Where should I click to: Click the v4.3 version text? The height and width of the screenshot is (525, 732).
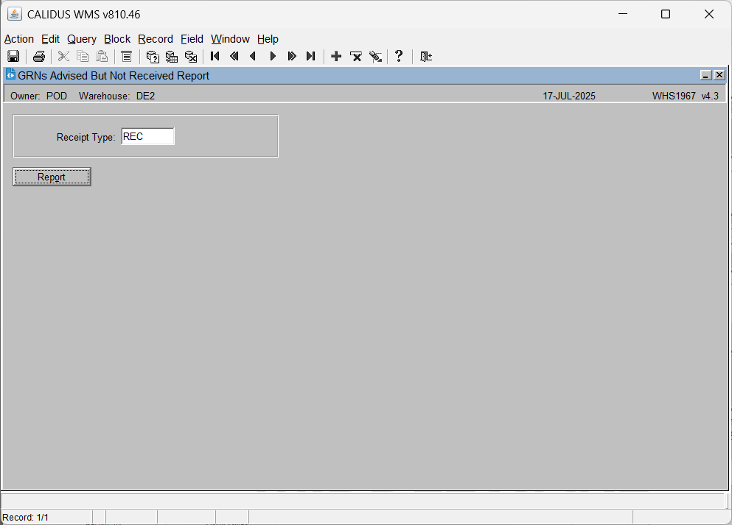click(710, 96)
